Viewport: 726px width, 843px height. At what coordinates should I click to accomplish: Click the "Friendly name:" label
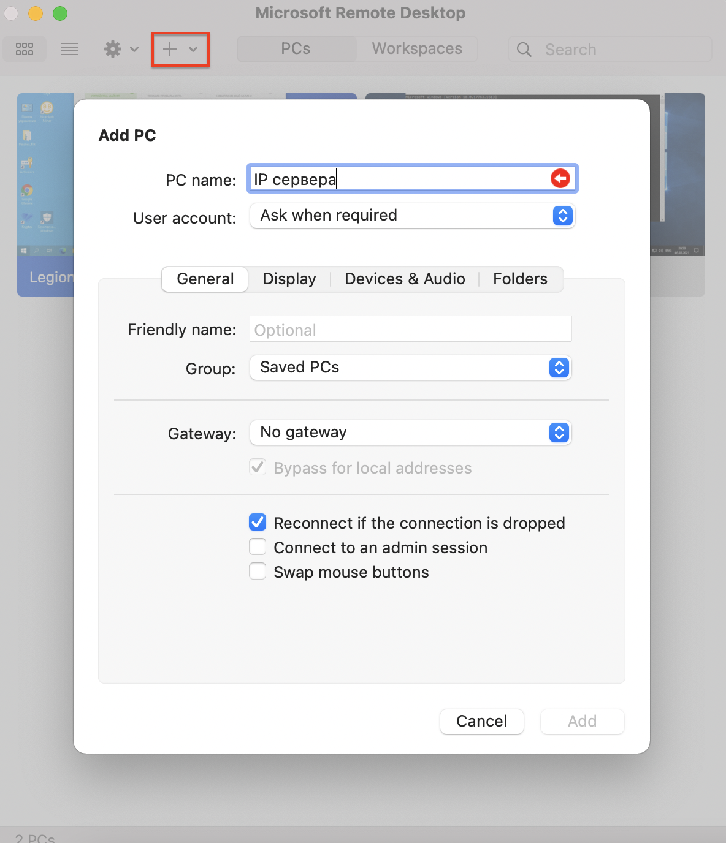click(182, 330)
